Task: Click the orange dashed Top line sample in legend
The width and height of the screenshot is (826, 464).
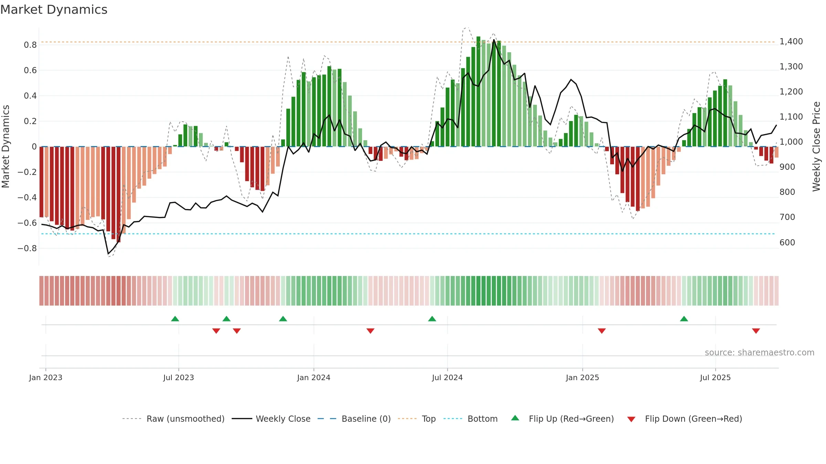Action: click(407, 419)
